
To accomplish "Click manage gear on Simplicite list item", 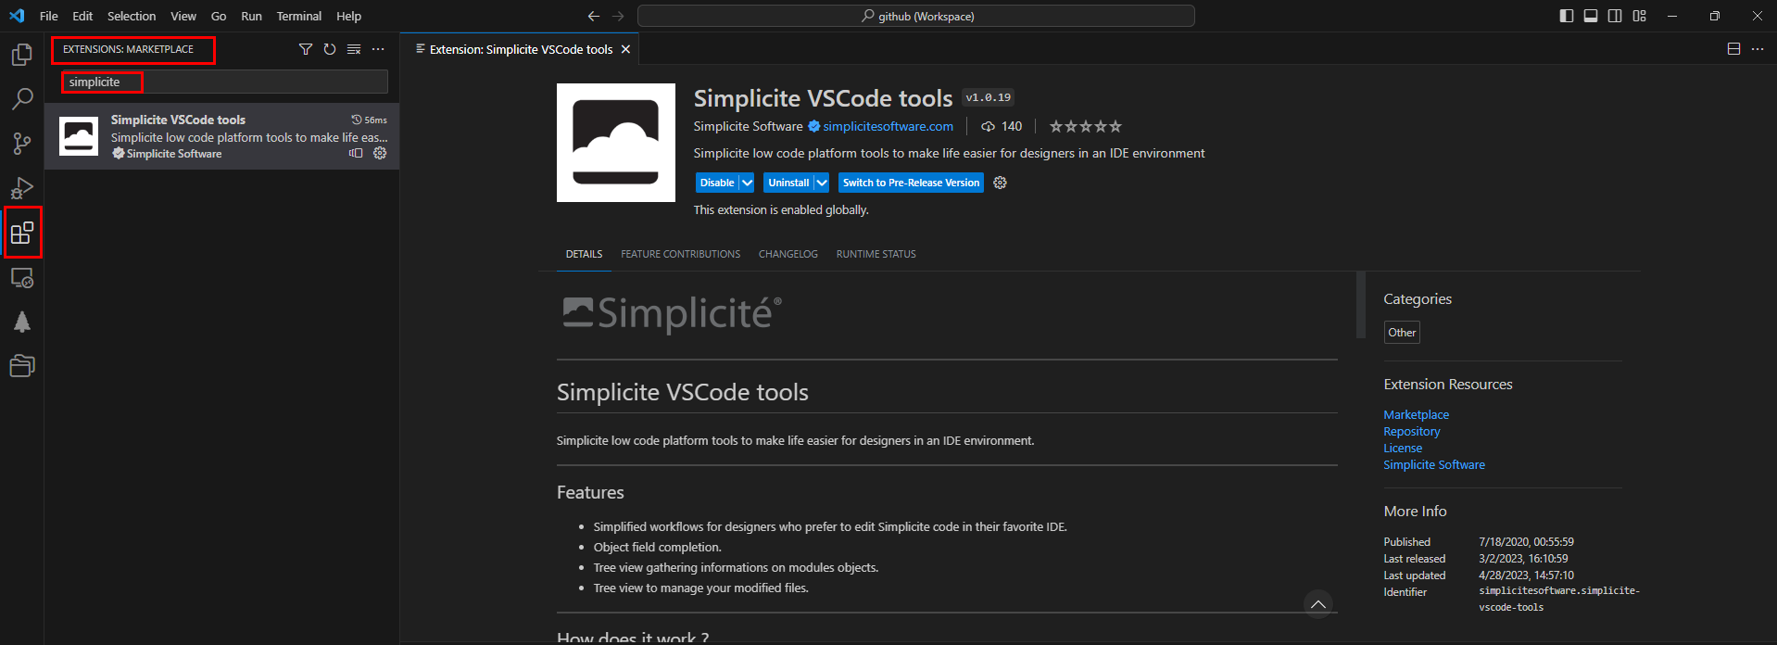I will pos(380,153).
